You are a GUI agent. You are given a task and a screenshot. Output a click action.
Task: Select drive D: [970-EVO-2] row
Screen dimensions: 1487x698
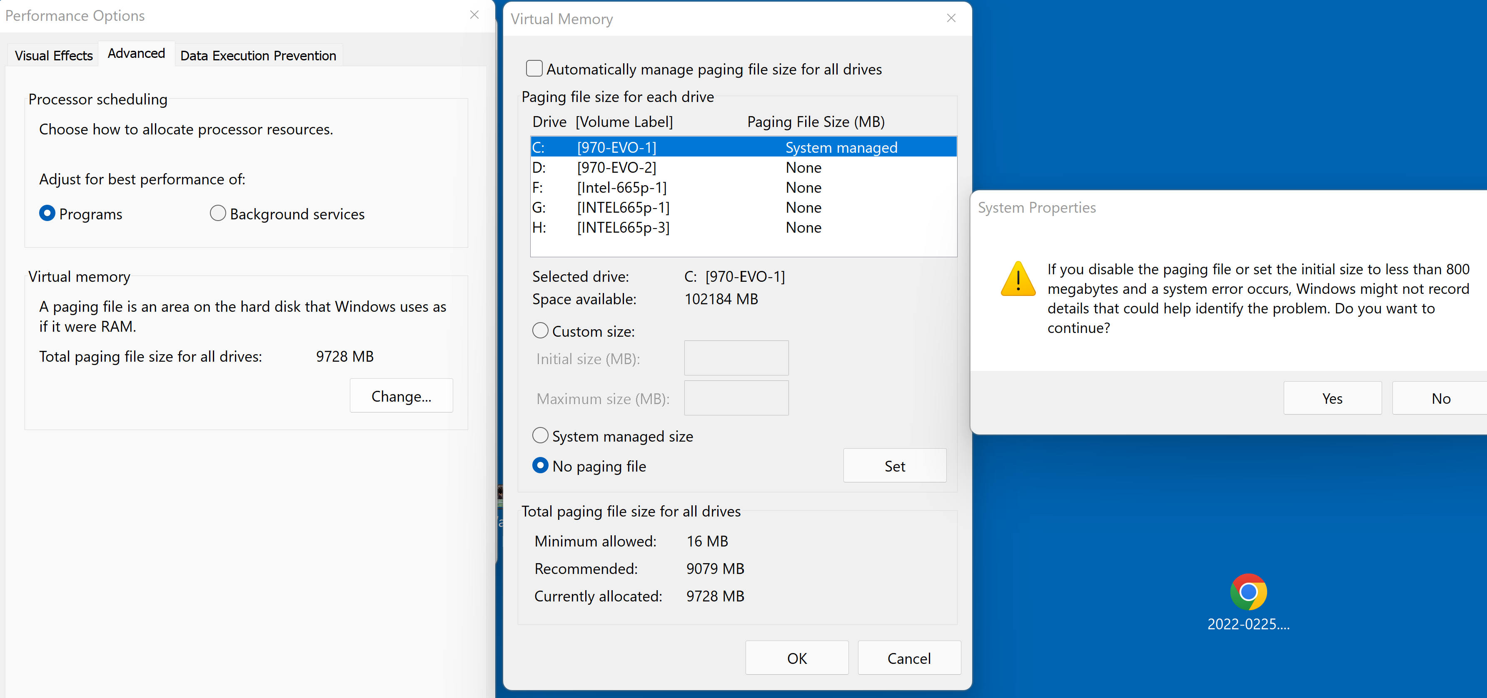point(743,167)
